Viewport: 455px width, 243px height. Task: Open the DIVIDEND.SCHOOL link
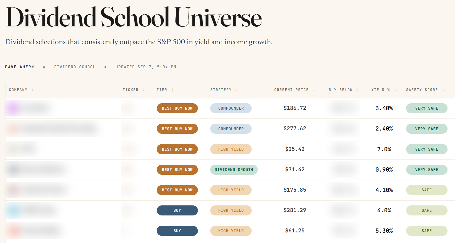coord(75,67)
